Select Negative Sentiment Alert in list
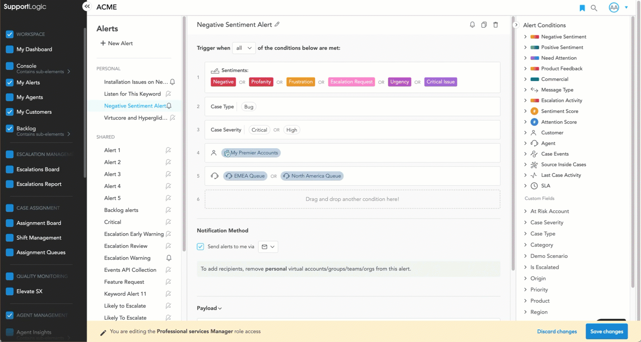The width and height of the screenshot is (641, 342). click(135, 106)
